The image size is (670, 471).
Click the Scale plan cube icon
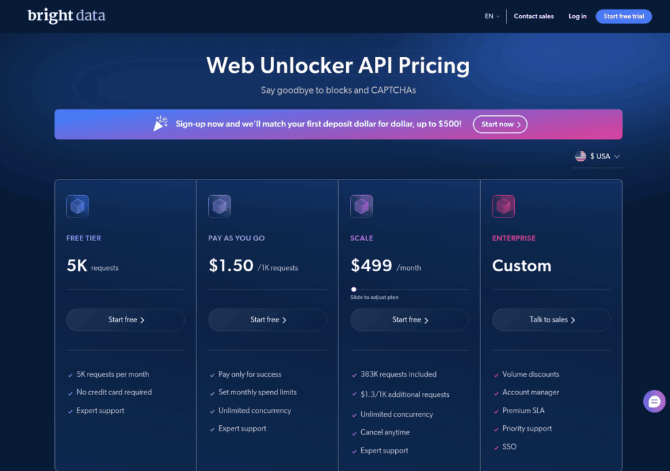(361, 206)
